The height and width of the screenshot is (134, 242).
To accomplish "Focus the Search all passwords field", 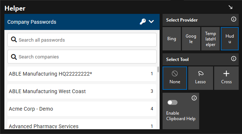I will 82,40.
